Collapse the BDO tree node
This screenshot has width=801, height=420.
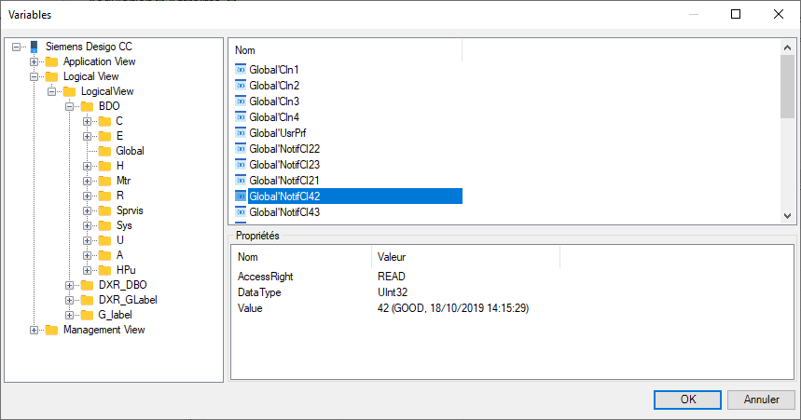tap(70, 106)
